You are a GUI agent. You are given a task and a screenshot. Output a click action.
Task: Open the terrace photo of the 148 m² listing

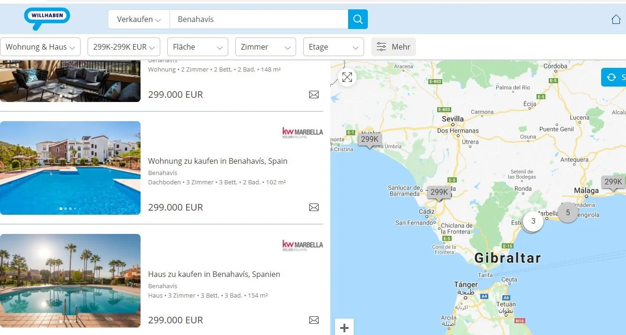pos(70,81)
